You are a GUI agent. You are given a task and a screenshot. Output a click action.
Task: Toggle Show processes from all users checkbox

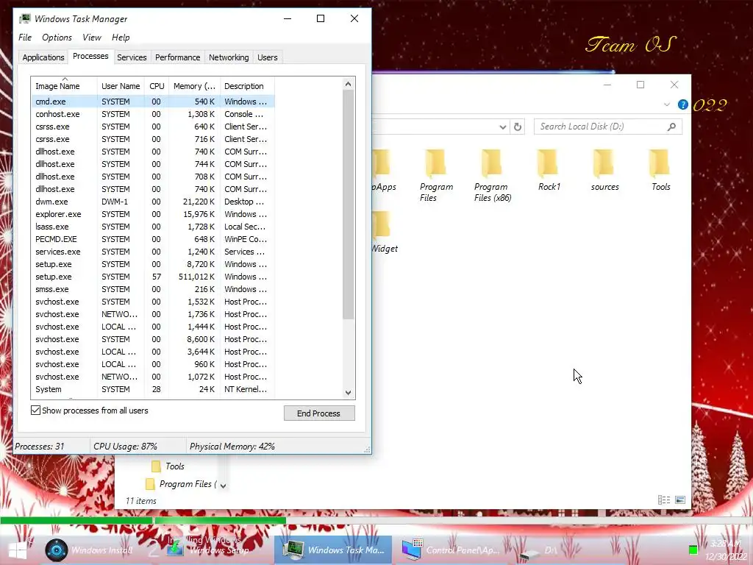(x=35, y=411)
